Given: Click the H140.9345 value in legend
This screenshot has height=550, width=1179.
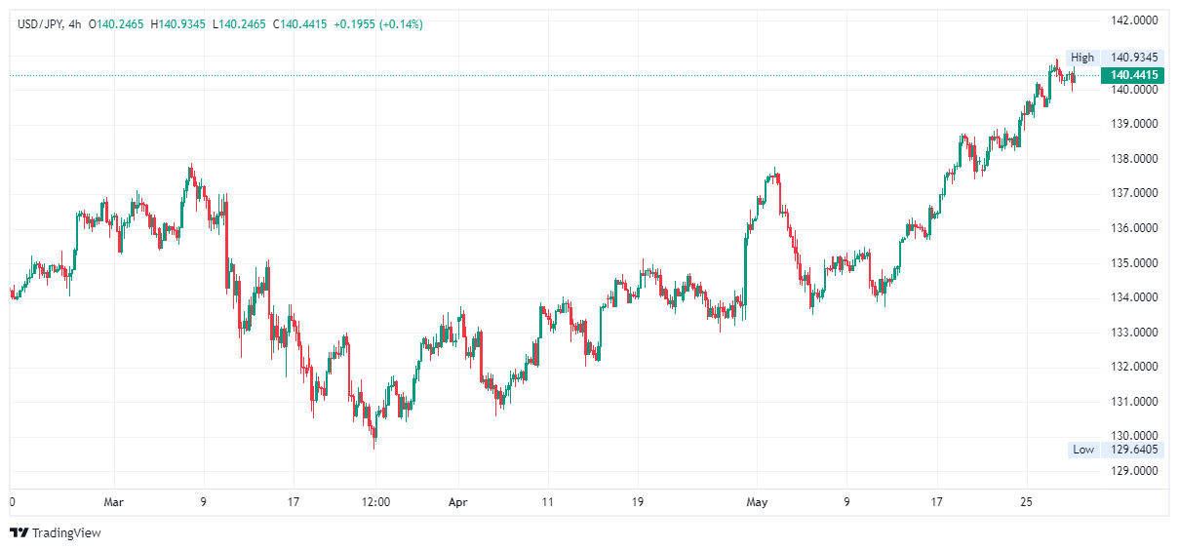Looking at the screenshot, I should click(x=177, y=24).
